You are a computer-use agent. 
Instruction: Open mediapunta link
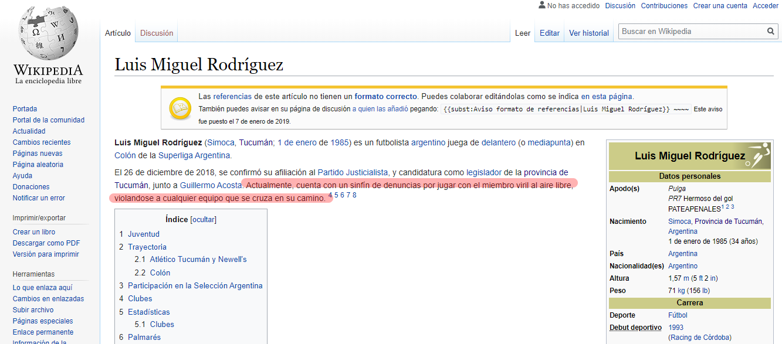[x=549, y=142]
